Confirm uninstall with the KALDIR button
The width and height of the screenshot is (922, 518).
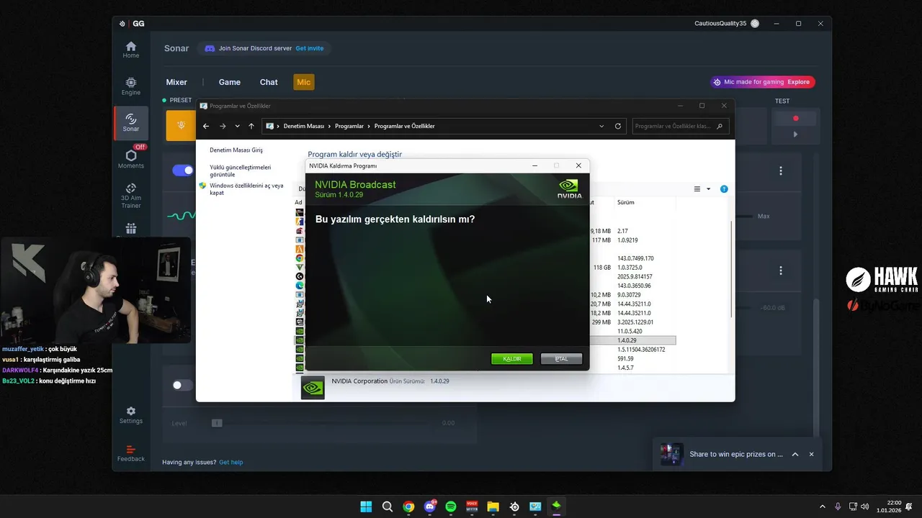512,358
